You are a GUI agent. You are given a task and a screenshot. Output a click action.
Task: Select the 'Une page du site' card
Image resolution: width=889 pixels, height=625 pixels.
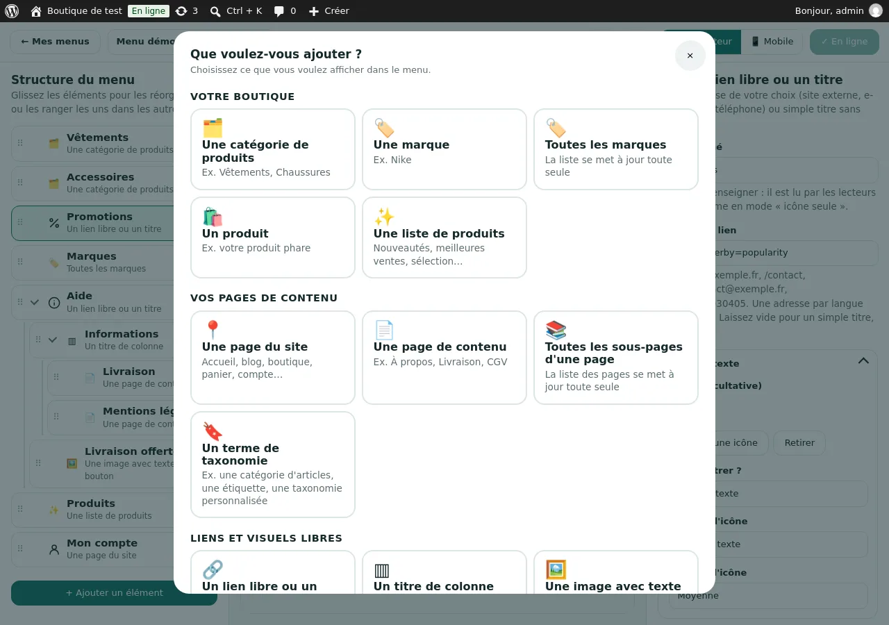coord(273,358)
